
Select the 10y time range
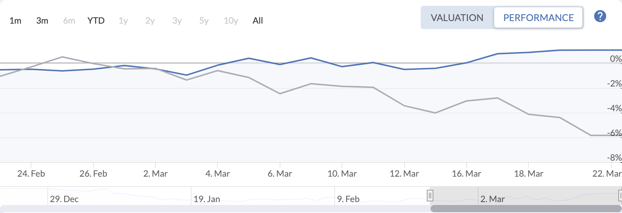click(x=230, y=21)
